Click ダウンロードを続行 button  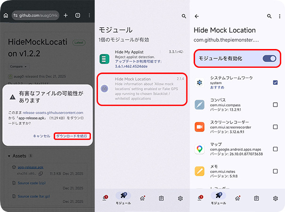coord(72,136)
